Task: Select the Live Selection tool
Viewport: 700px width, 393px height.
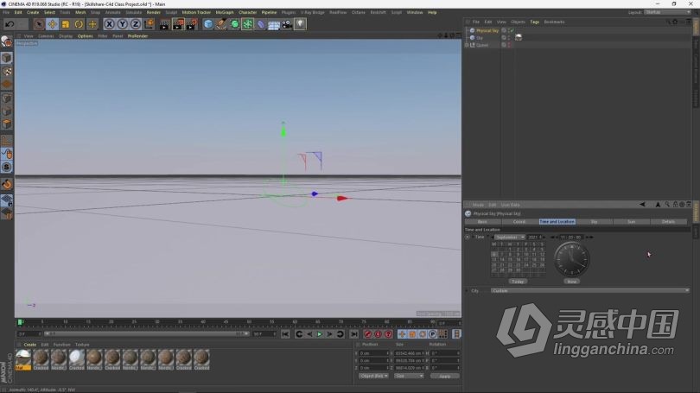Action: point(39,24)
